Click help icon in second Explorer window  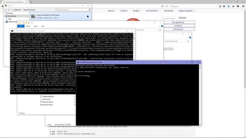point(190,38)
